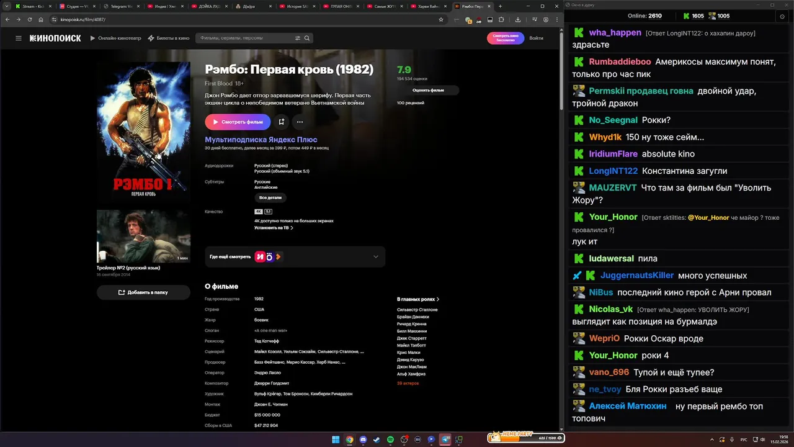Open Chrome three-dot menu
Screen dimensions: 794x447
(x=556, y=19)
